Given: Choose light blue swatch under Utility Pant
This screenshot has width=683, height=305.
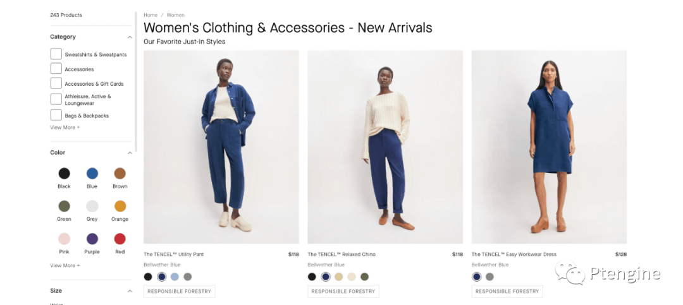Looking at the screenshot, I should pos(175,277).
